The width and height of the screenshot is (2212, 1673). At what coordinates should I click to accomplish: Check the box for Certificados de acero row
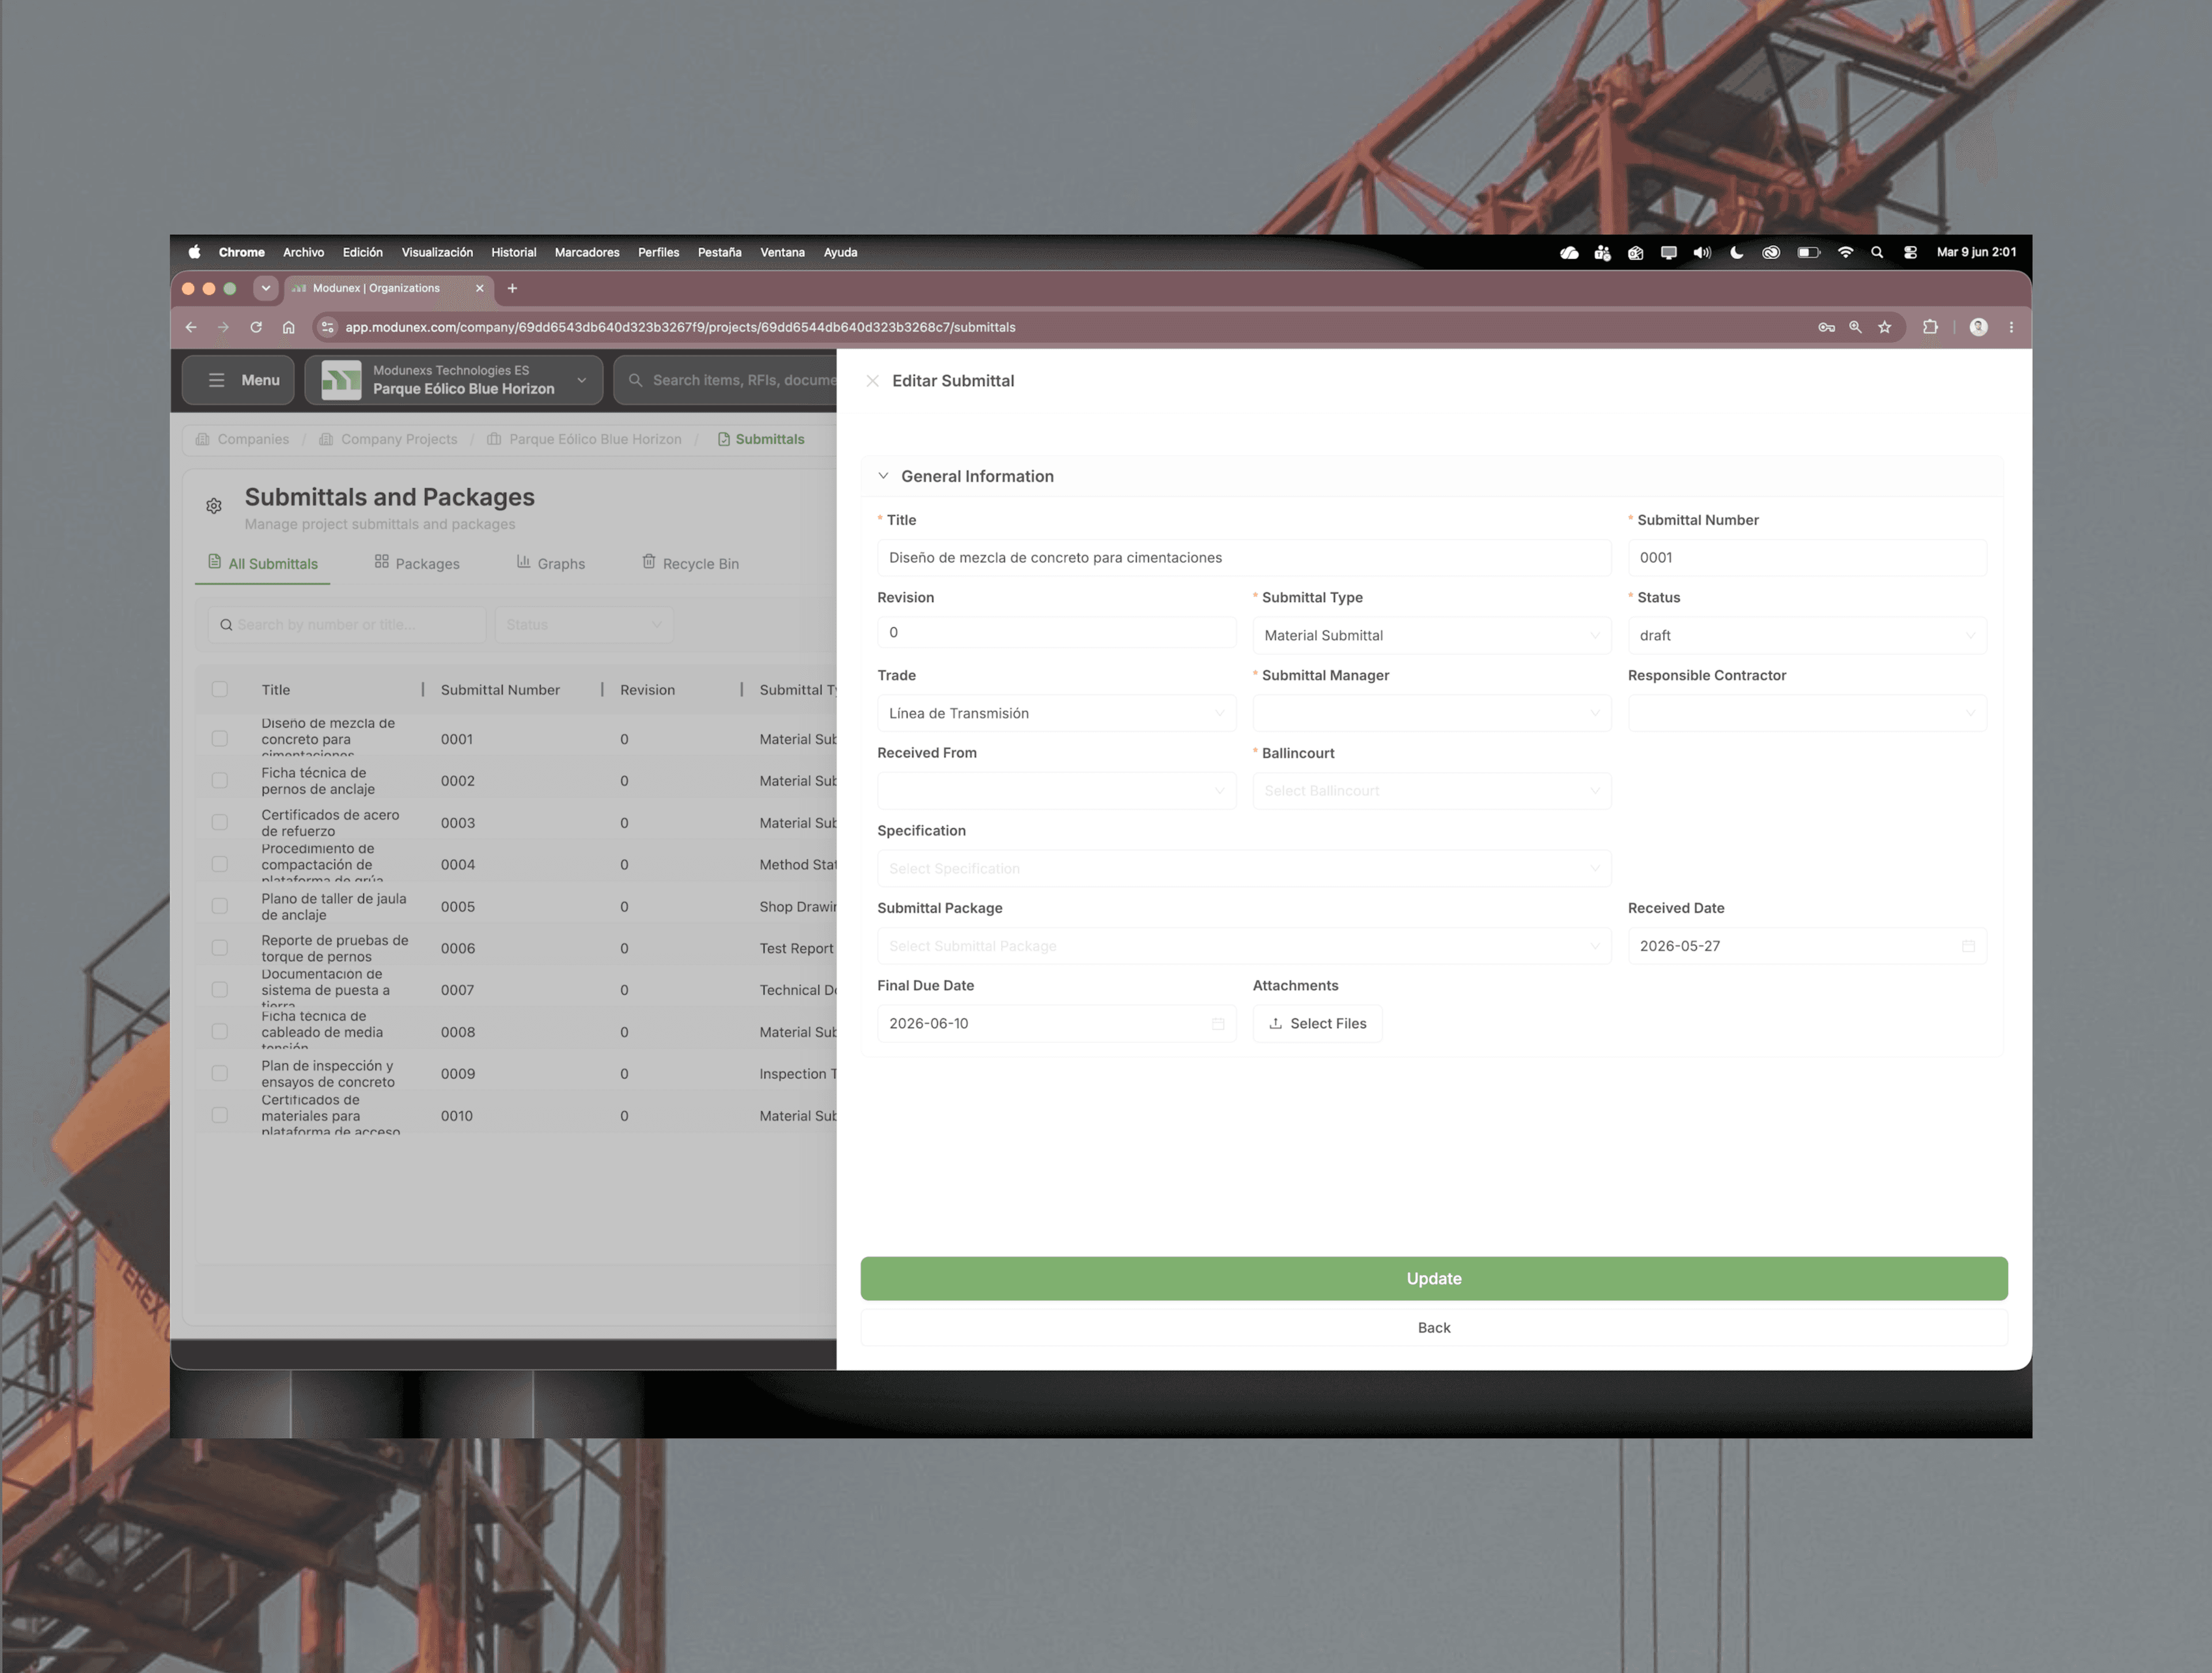pyautogui.click(x=220, y=823)
